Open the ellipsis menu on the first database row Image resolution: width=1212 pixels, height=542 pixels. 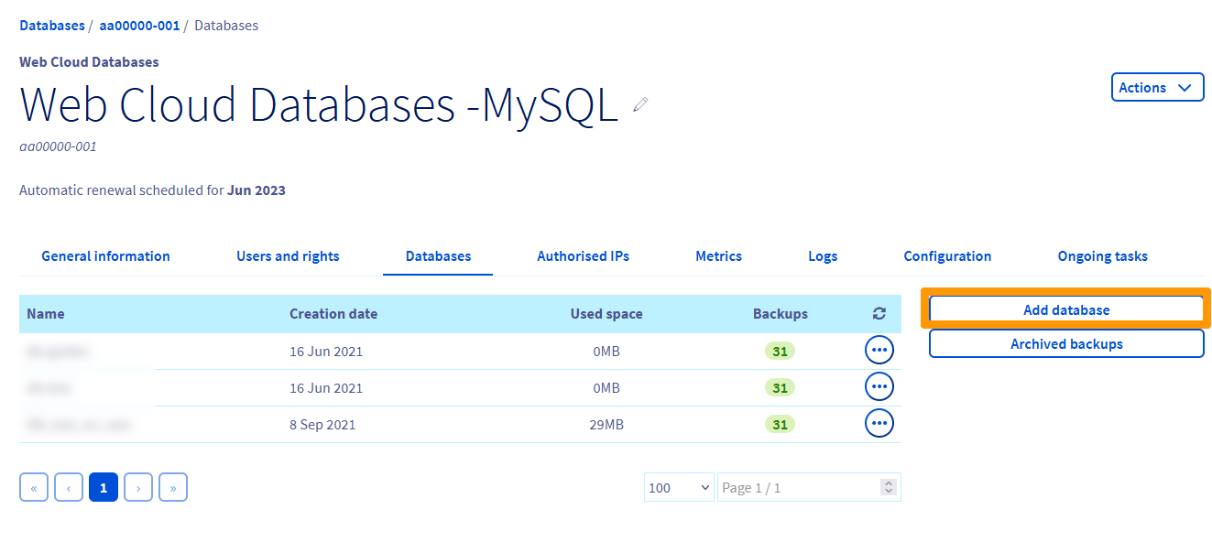click(879, 350)
